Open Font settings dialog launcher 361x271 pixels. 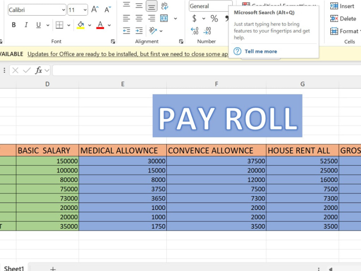click(x=113, y=42)
